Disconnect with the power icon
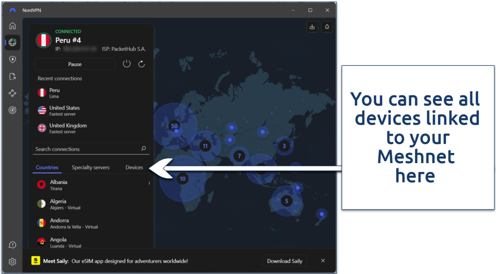The width and height of the screenshot is (496, 274). pos(126,64)
